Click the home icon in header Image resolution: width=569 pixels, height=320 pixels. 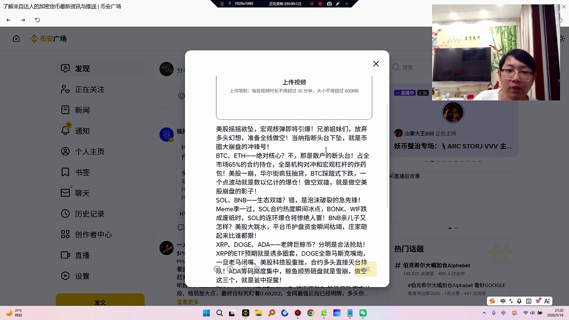16,39
